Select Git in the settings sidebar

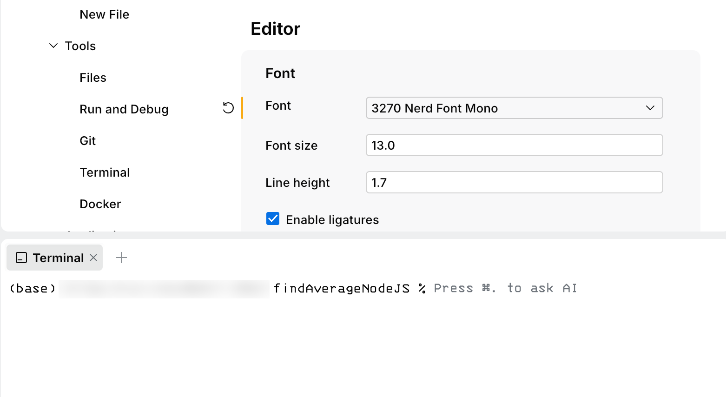87,140
